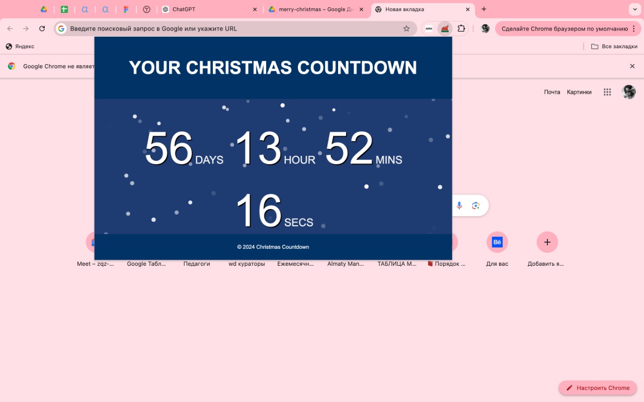Click the Настроить Chrome button

pyautogui.click(x=598, y=387)
